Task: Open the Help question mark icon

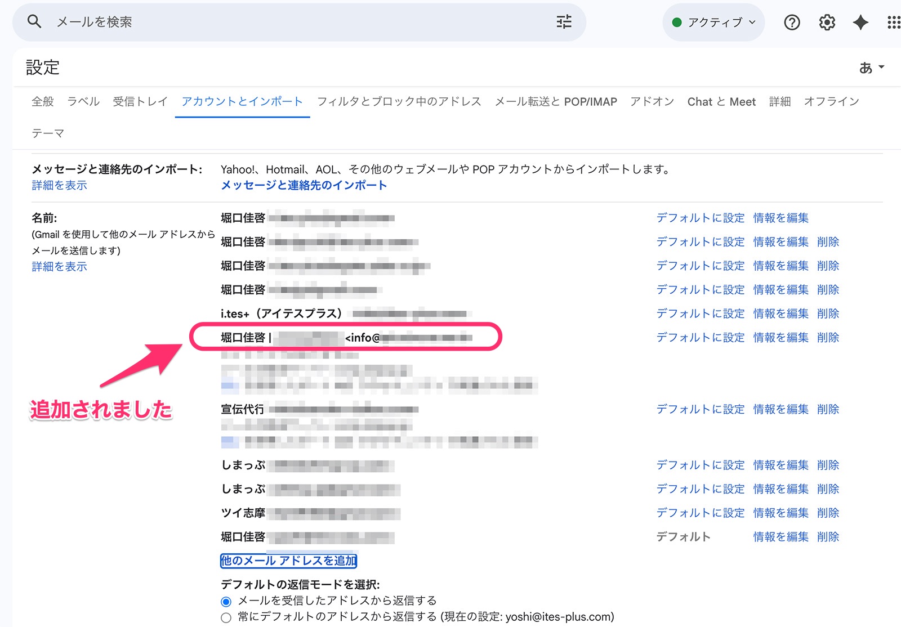Action: [792, 23]
